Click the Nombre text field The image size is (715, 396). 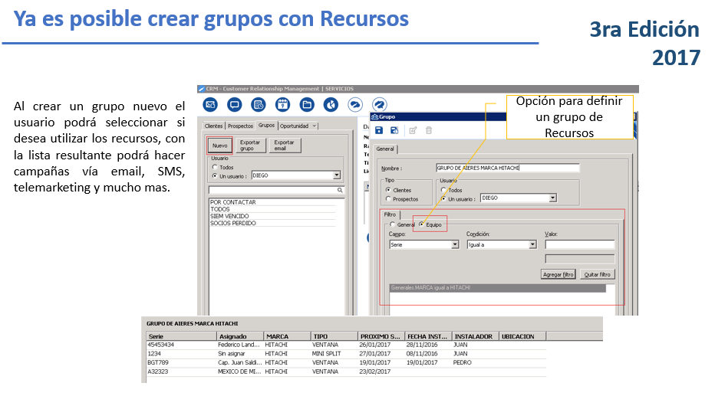[x=508, y=168]
